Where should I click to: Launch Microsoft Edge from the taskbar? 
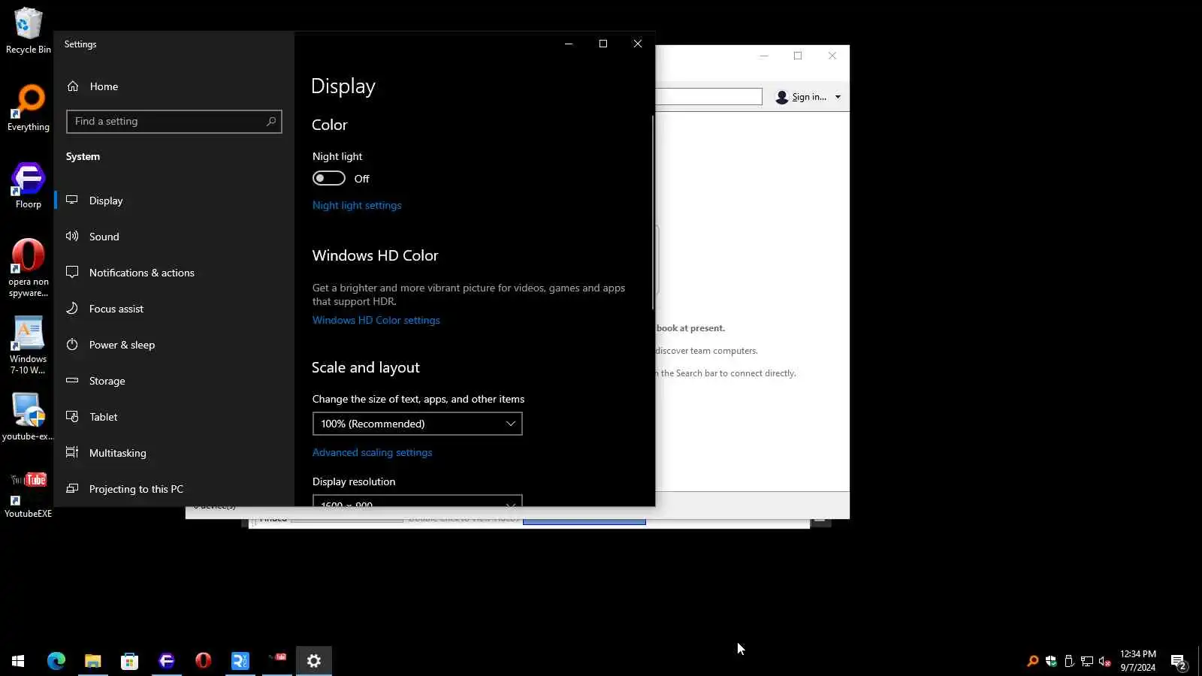coord(56,661)
